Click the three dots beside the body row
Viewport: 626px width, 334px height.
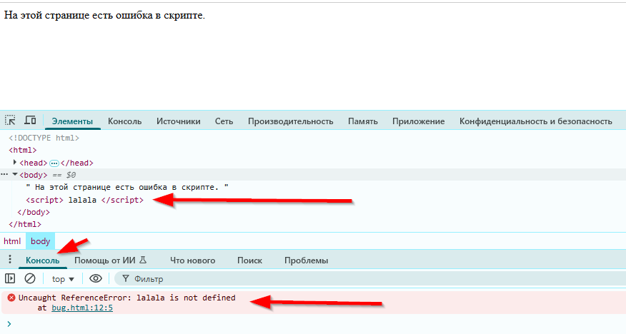point(4,175)
